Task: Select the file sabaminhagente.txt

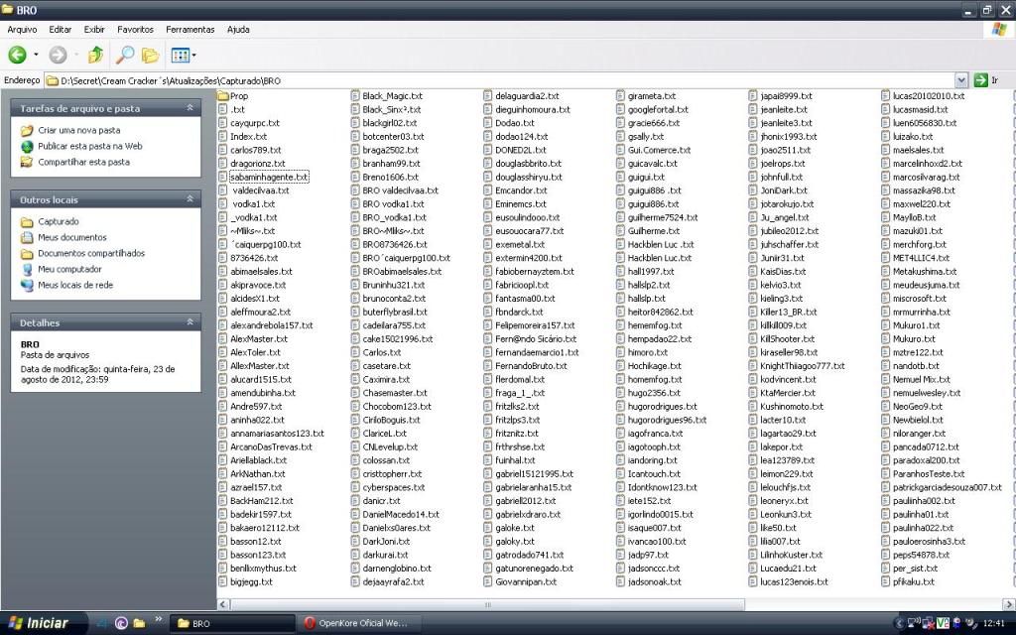Action: point(268,177)
